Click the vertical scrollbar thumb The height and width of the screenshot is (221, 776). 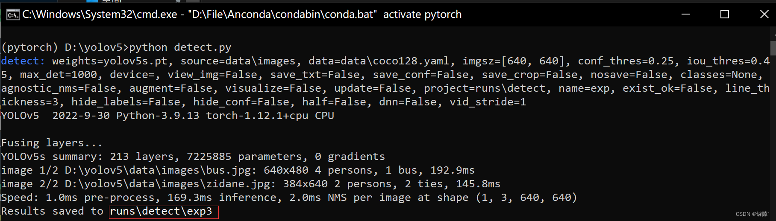point(773,48)
